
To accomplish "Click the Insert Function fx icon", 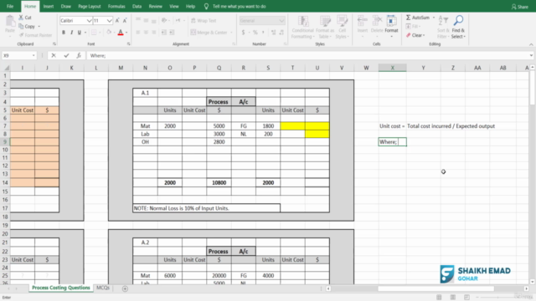I will pyautogui.click(x=79, y=55).
